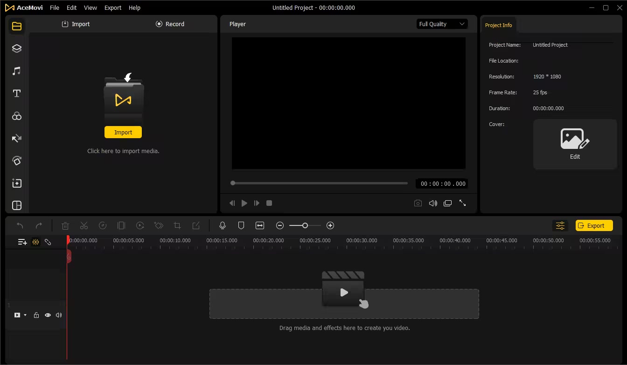Take a snapshot with camera icon

click(418, 203)
